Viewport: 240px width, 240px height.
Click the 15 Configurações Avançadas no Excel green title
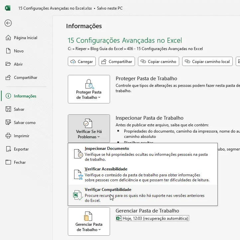[125, 40]
